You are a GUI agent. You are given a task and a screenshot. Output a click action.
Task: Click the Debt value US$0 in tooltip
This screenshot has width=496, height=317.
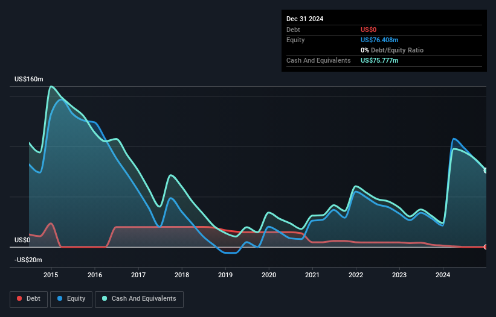pyautogui.click(x=369, y=30)
